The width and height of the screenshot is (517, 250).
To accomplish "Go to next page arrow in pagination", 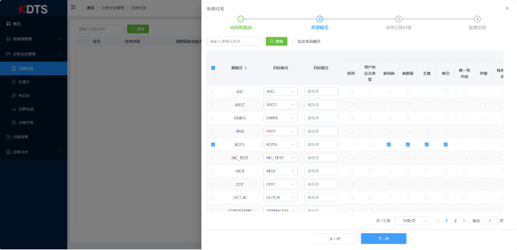I will (x=464, y=221).
